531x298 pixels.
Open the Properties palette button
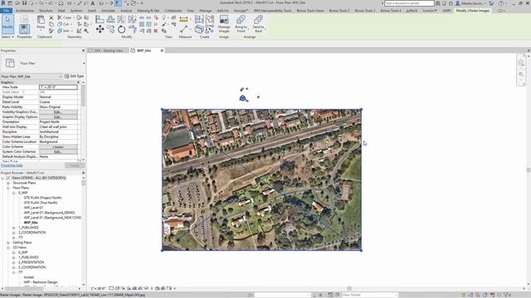[x=24, y=29]
